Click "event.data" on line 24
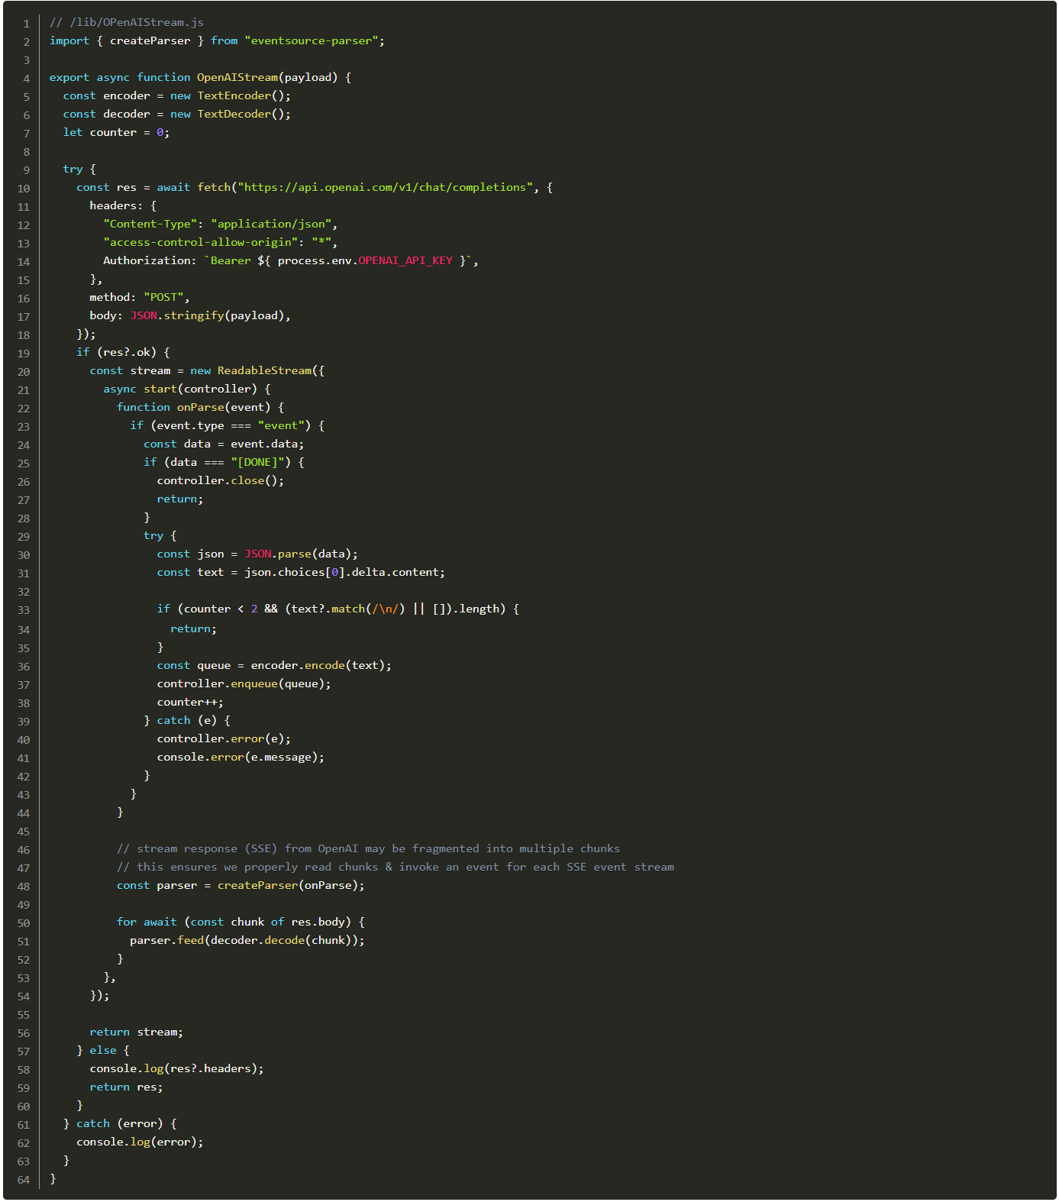This screenshot has width=1059, height=1202. 264,444
